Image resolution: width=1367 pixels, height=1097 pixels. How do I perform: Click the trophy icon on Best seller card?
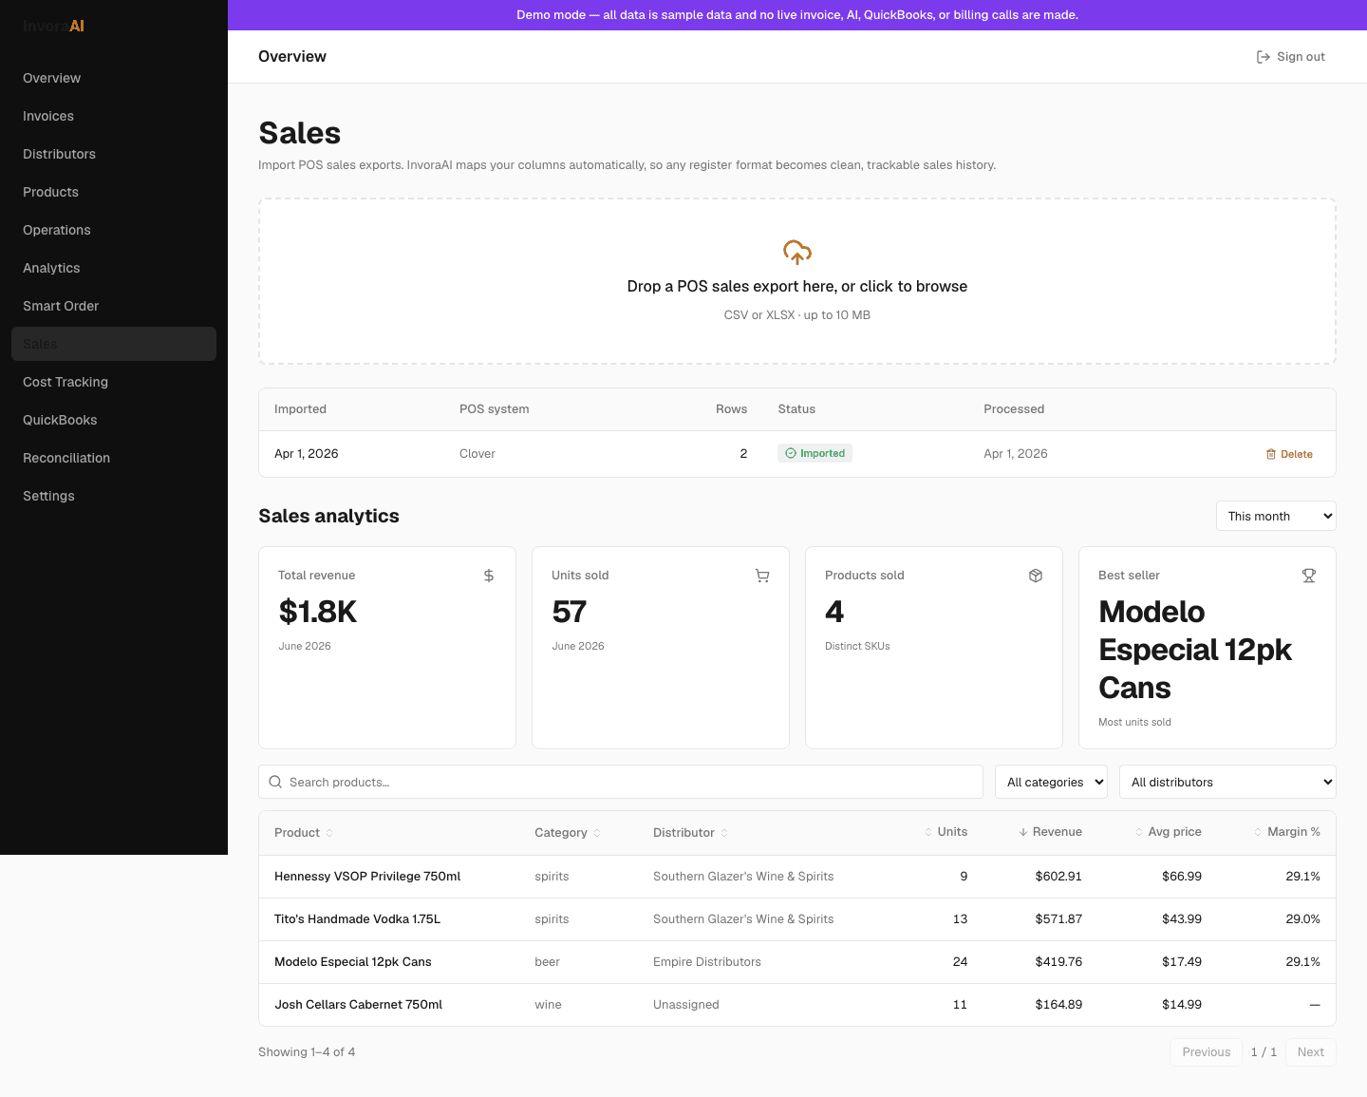tap(1309, 576)
